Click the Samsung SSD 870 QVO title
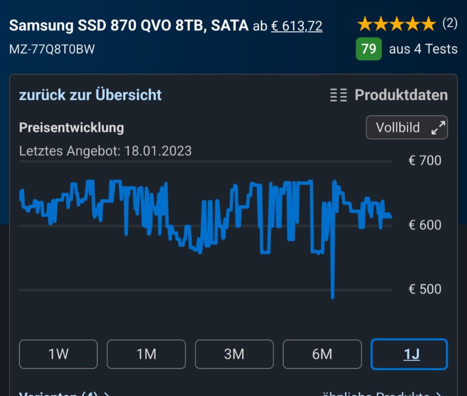Screen dimensions: 467x396 129,25
